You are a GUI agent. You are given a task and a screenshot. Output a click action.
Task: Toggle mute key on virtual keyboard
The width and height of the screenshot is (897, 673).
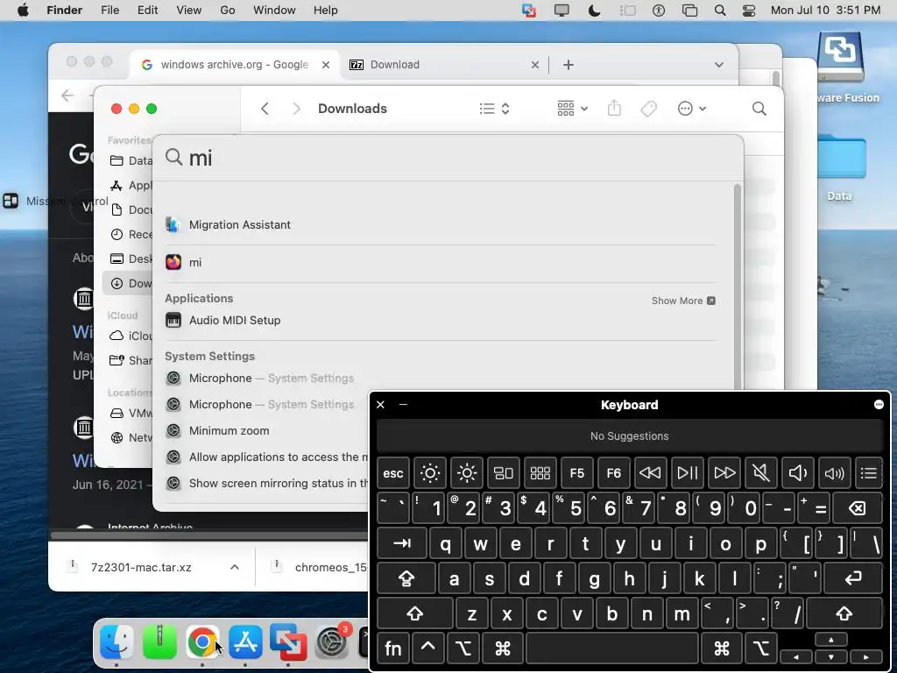[761, 473]
